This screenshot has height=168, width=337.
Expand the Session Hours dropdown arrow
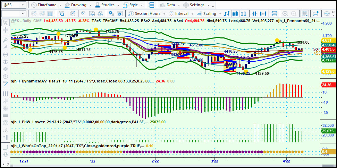(165, 14)
